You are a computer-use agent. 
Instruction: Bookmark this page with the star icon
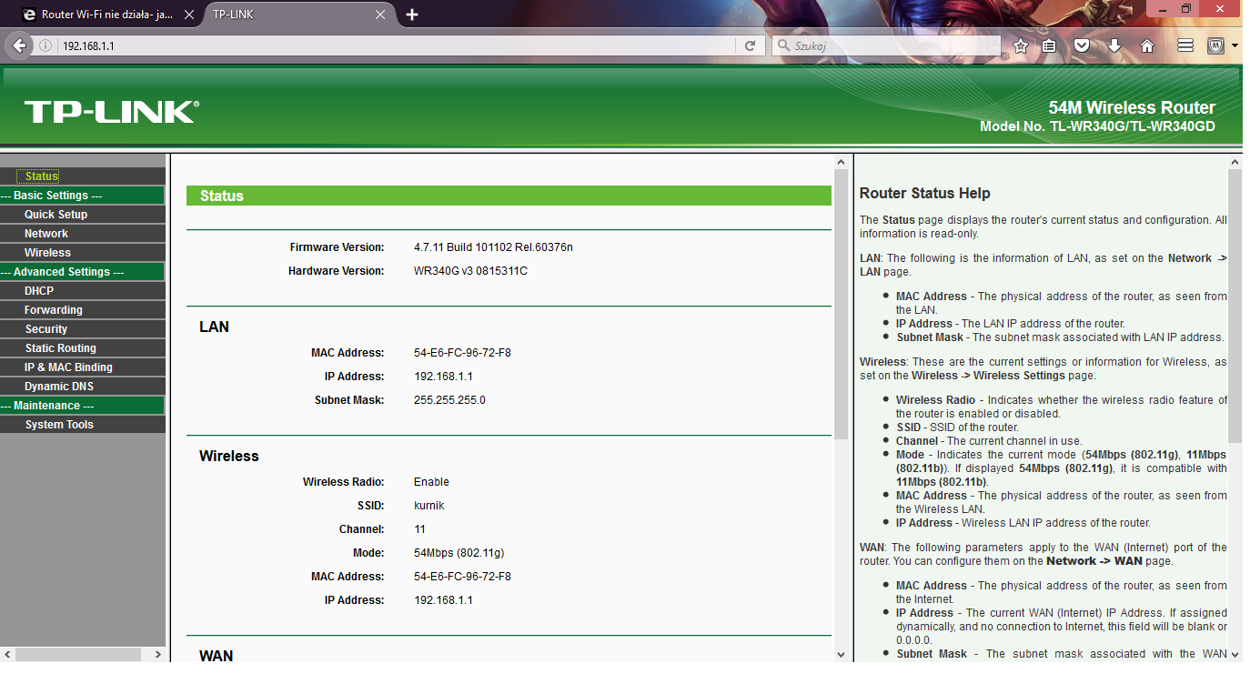coord(1021,45)
